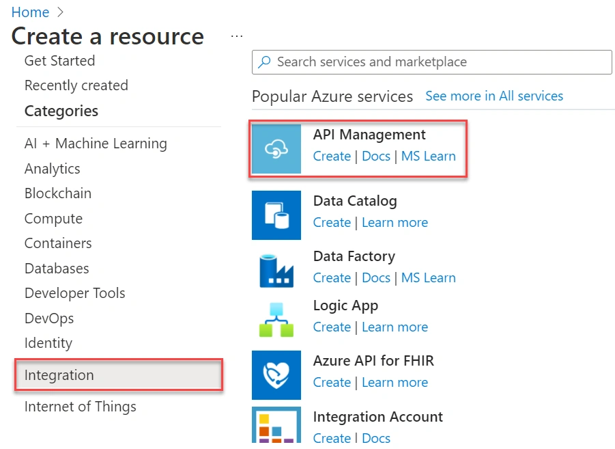This screenshot has width=615, height=449.
Task: Open the ellipsis menu beside Create a resource
Action: (236, 36)
